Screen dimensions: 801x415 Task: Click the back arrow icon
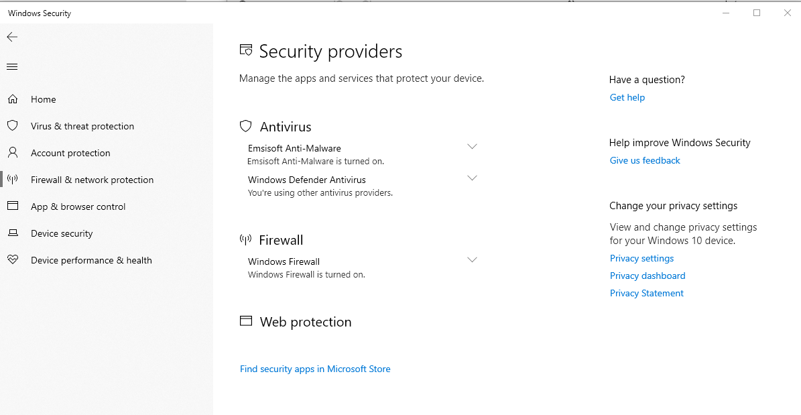click(x=12, y=37)
